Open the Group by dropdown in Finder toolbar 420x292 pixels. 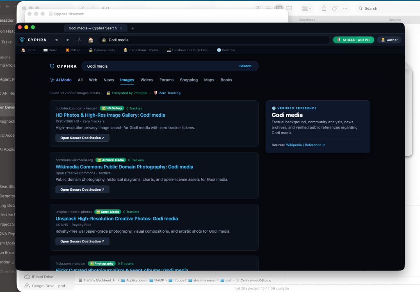306,8
